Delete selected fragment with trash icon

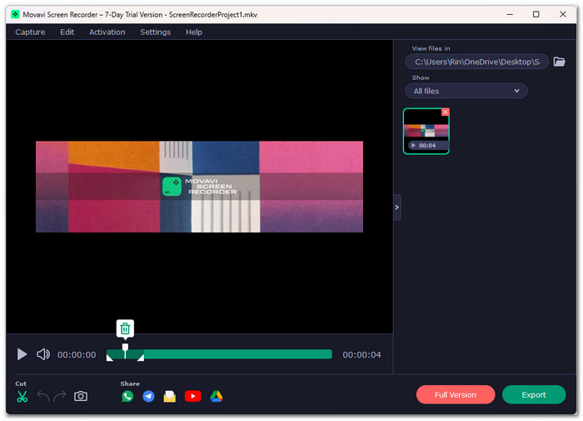pos(125,328)
